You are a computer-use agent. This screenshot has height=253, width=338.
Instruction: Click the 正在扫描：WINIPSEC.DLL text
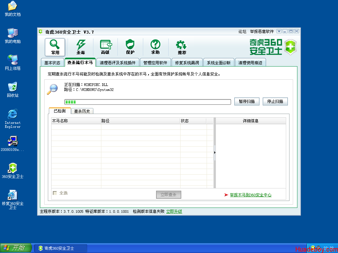(x=86, y=85)
